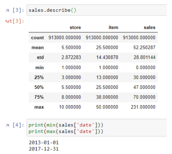Click the store mean value 5.500000
Viewport: 172px width, 154px height.
(71, 47)
